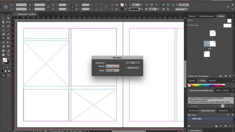The image size is (235, 132).
Task: Open Seiten panel flyout menu
Action: pos(233,16)
